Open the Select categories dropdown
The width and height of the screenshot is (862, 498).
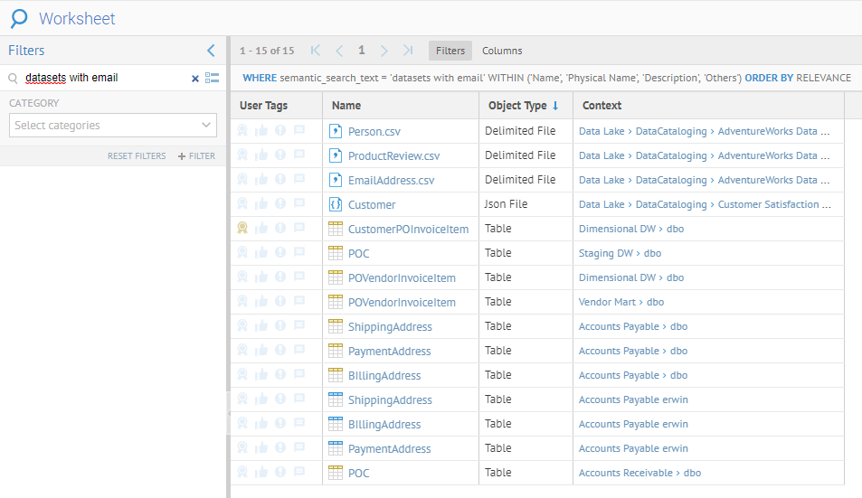(x=113, y=126)
